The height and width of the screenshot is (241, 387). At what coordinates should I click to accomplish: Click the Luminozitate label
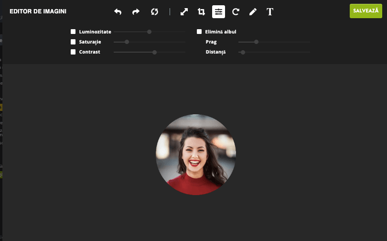95,32
